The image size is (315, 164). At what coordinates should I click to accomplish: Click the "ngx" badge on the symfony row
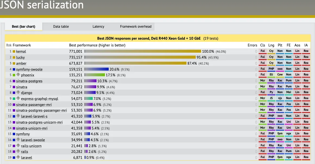click(288, 134)
